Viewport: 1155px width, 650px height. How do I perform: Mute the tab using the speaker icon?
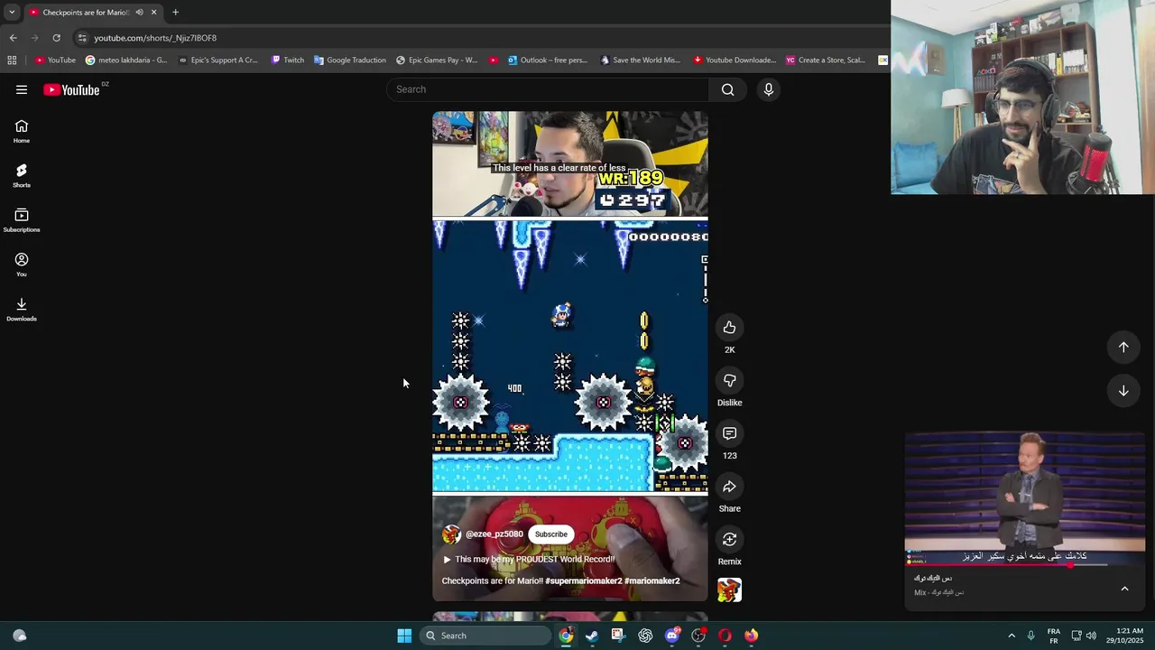(139, 13)
